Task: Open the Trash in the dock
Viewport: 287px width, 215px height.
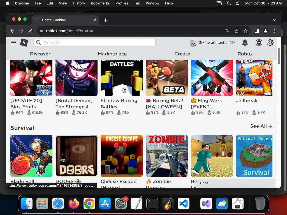Action: [x=260, y=204]
